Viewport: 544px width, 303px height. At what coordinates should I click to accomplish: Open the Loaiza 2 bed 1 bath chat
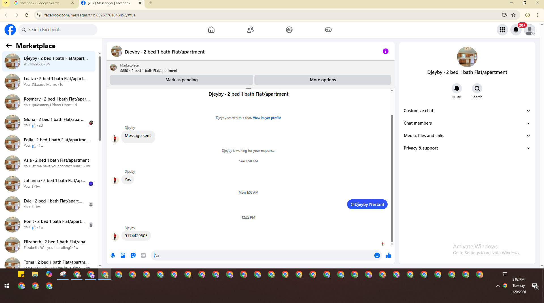(49, 82)
